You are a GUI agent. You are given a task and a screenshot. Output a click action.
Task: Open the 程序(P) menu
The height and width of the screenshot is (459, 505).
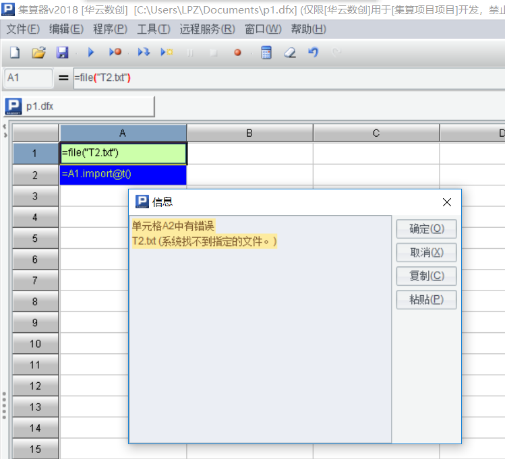pyautogui.click(x=110, y=29)
